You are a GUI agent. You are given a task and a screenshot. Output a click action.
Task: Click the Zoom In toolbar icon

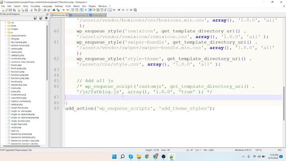point(63,10)
